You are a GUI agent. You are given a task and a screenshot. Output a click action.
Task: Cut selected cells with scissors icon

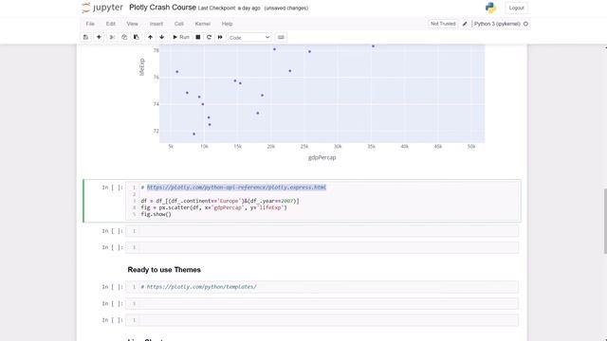112,37
